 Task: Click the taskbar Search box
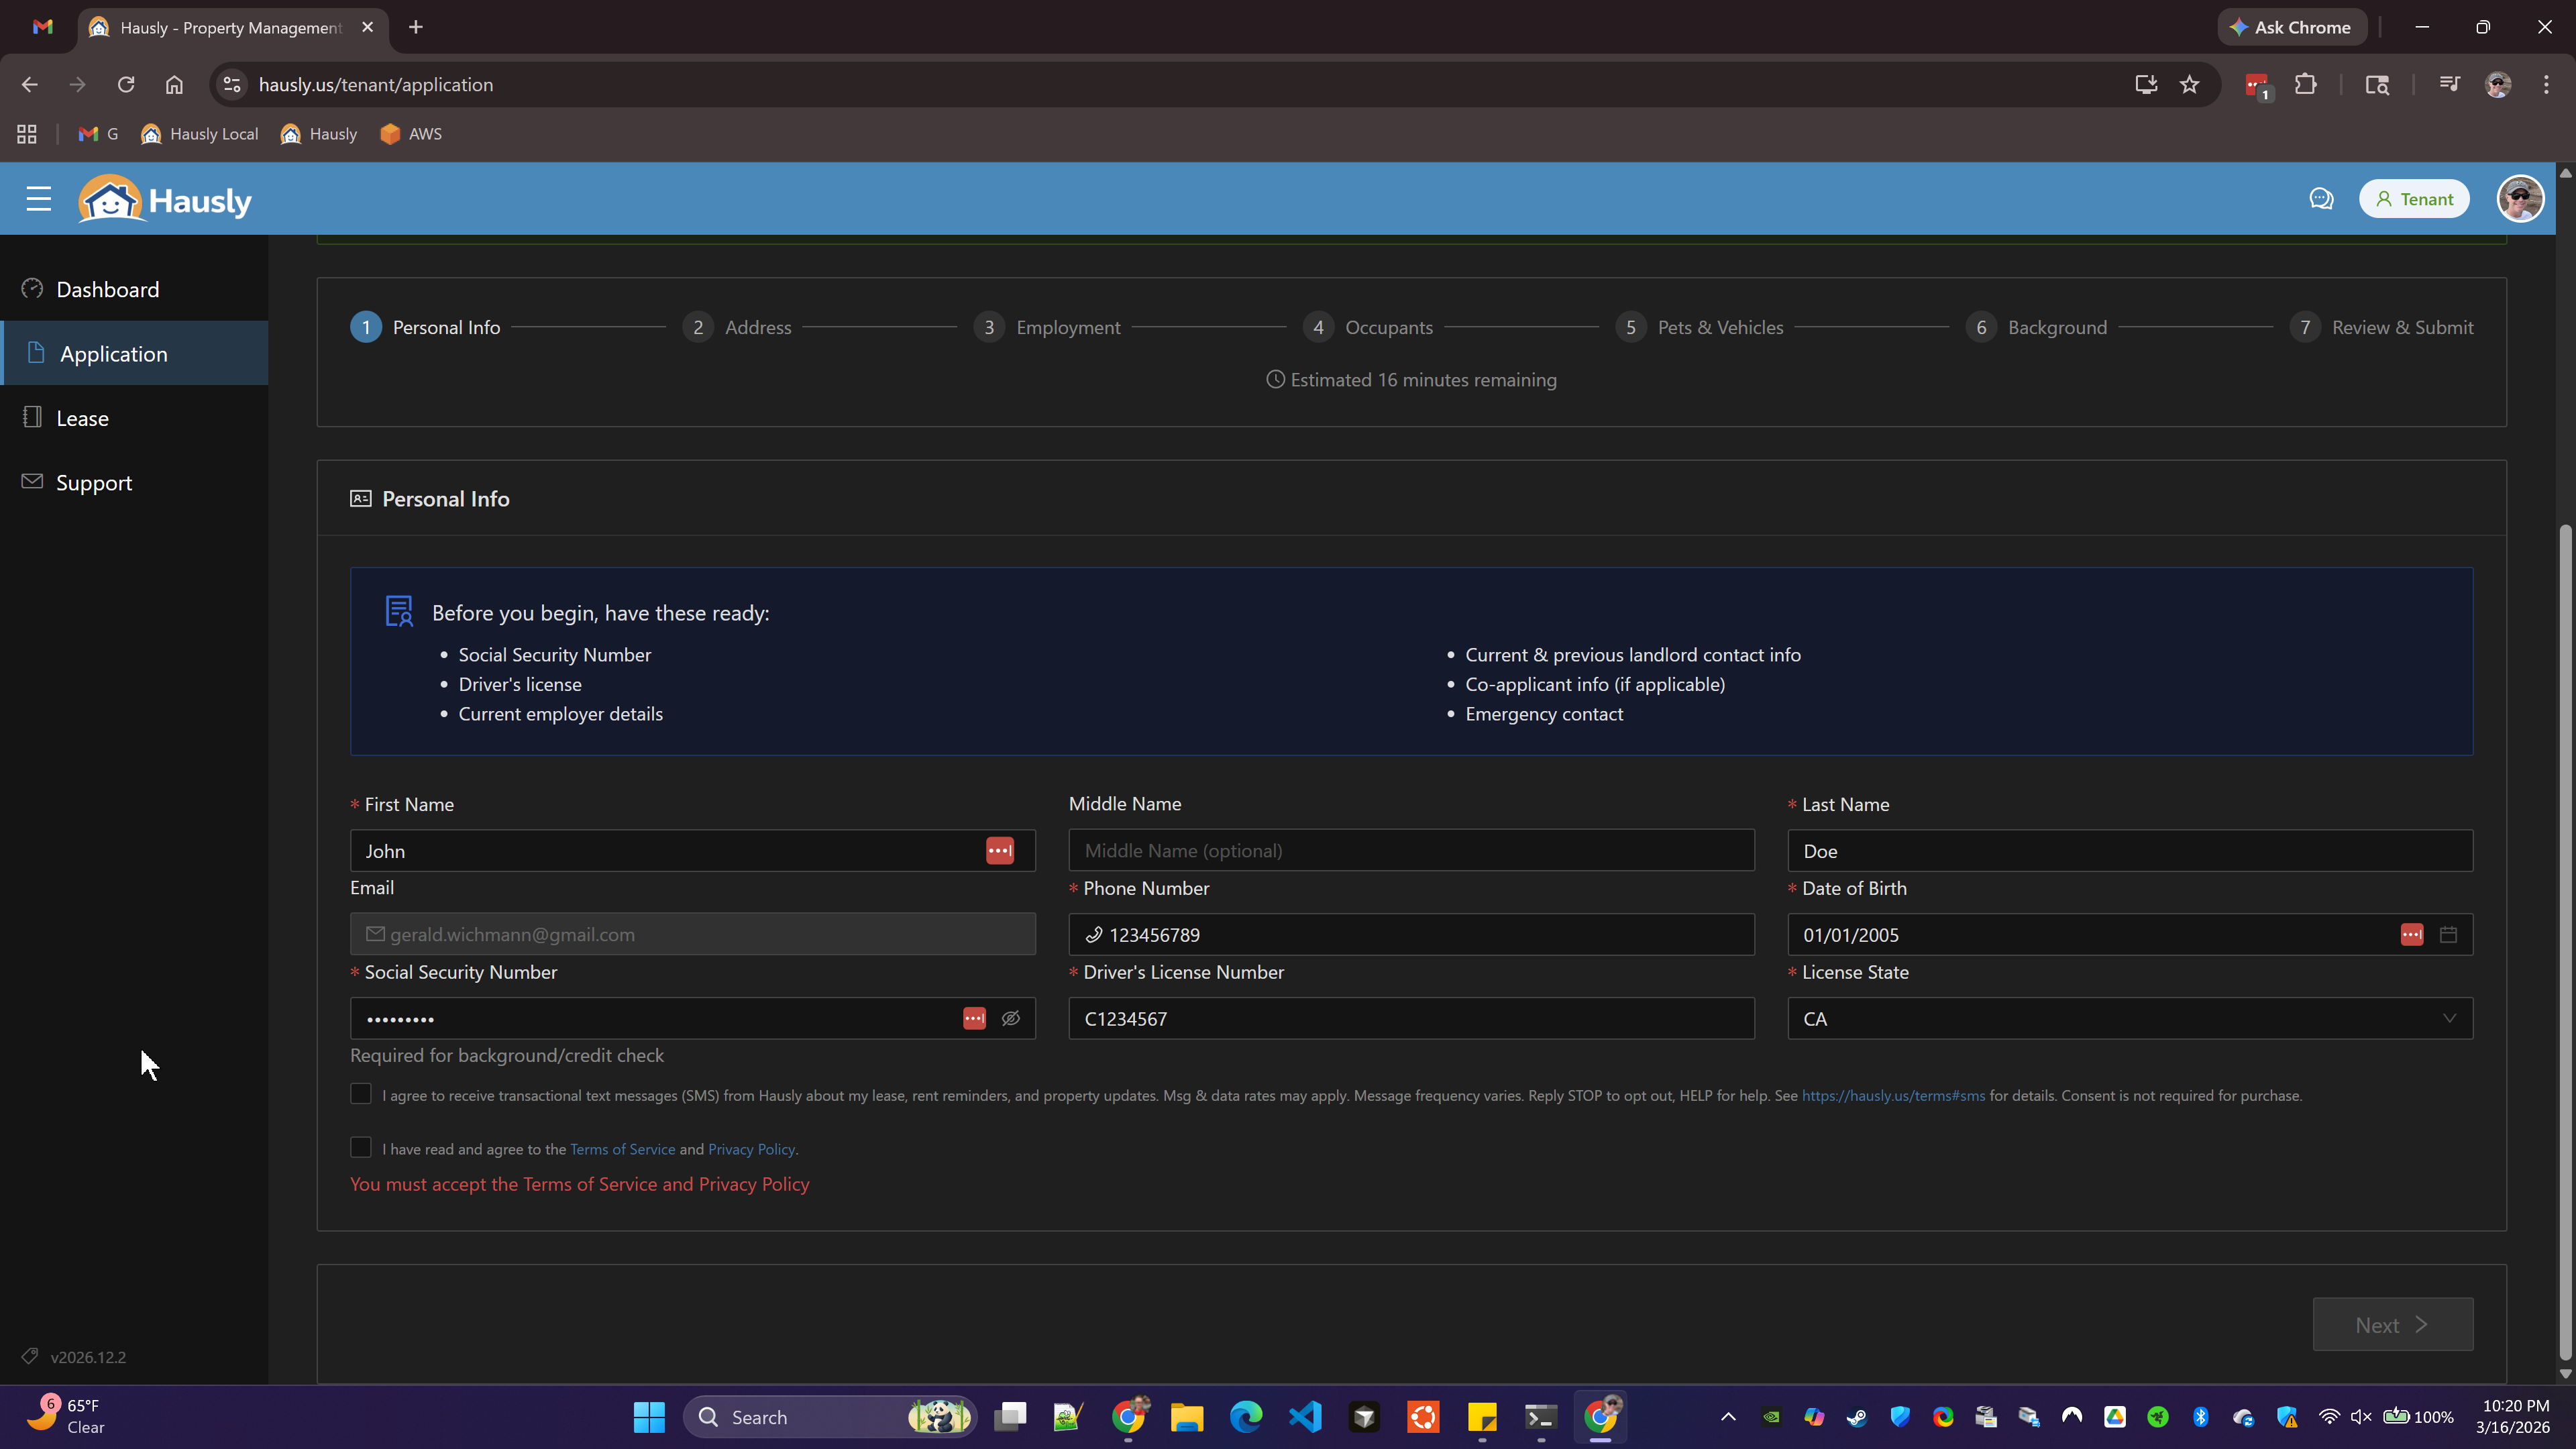[x=830, y=1417]
